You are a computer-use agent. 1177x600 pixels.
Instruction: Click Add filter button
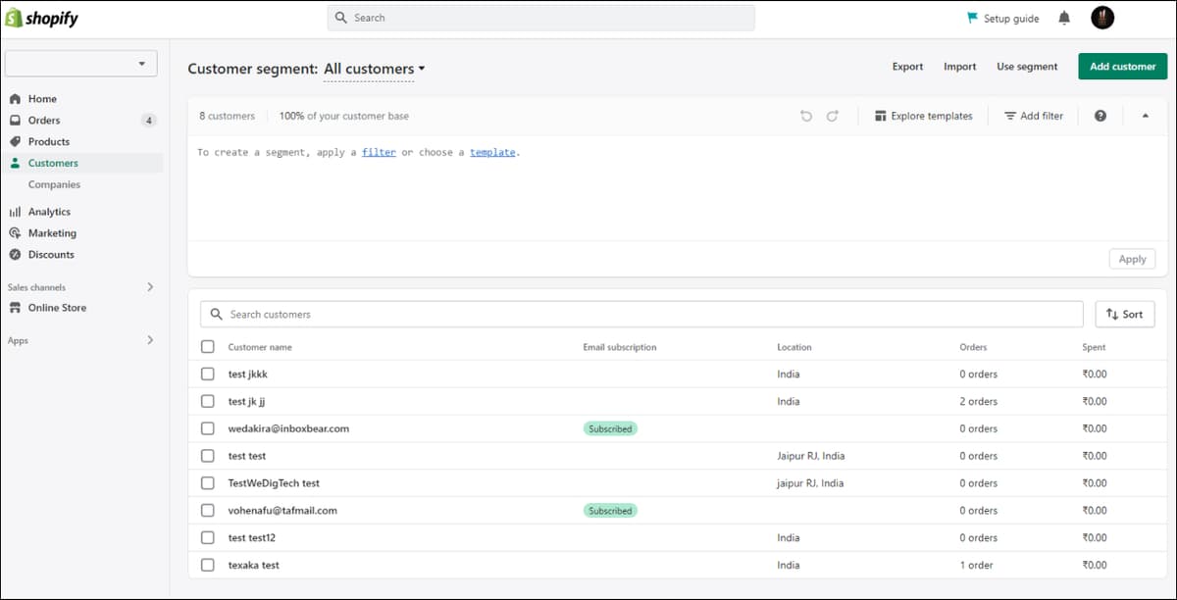(1034, 116)
